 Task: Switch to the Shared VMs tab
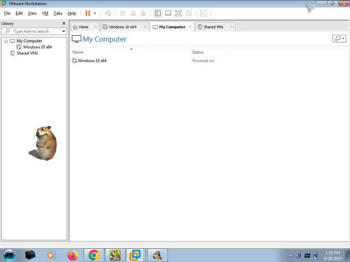point(213,27)
